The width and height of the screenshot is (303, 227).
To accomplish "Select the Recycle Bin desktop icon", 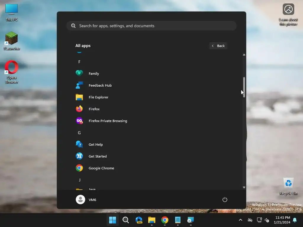I will tap(288, 187).
